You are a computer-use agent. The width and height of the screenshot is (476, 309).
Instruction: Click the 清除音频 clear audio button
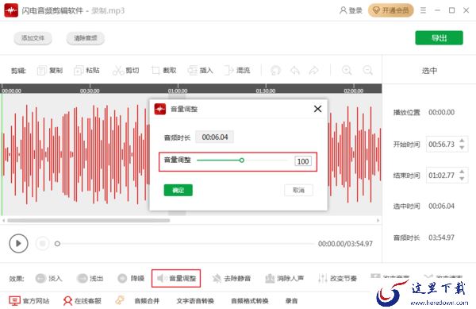tap(86, 38)
